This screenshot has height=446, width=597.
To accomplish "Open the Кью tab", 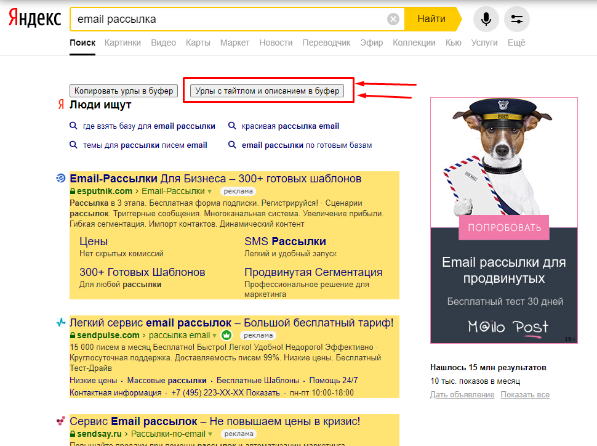I will (454, 43).
